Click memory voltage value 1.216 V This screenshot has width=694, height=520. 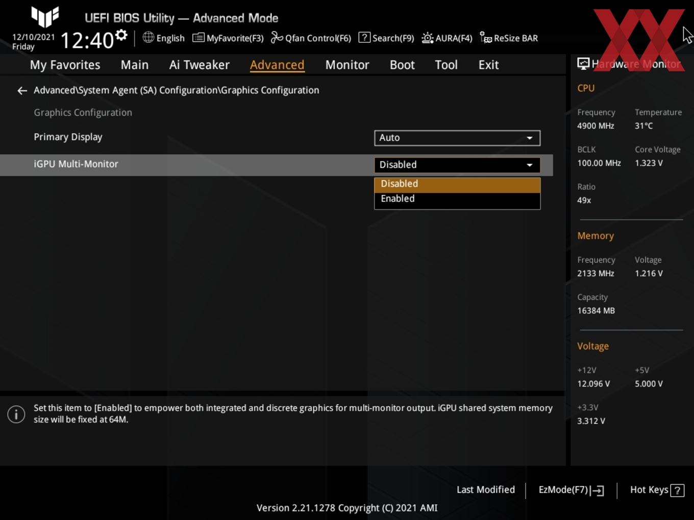(x=649, y=274)
